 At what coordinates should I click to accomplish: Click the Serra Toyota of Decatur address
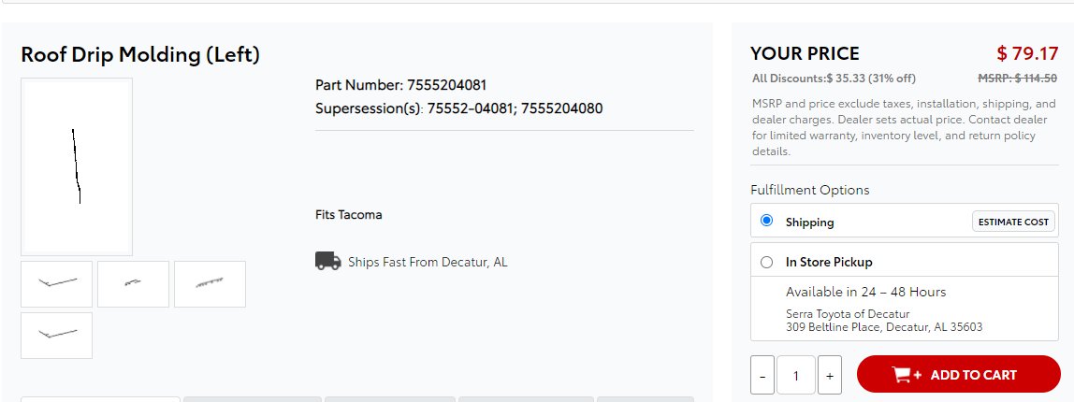883,321
